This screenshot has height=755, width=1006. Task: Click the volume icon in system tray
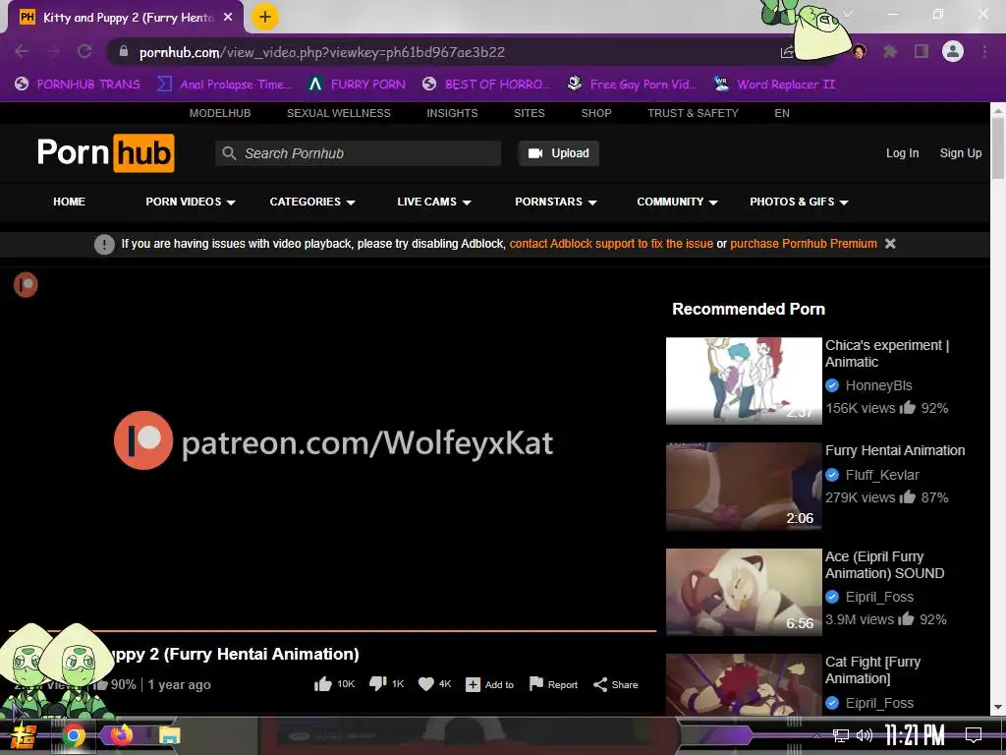click(x=865, y=735)
